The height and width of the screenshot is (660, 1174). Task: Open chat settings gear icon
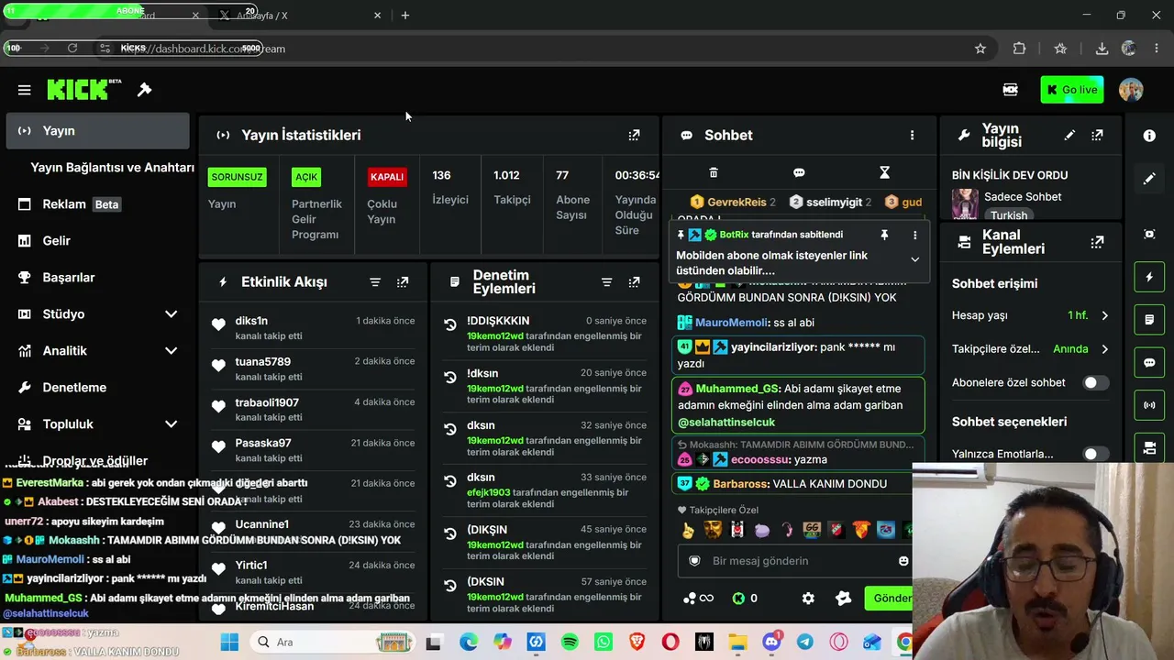tap(808, 599)
